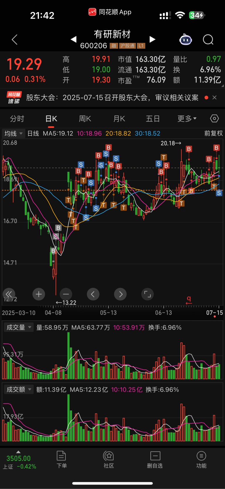225x489 pixels.
Task: Open the 成交量 indicator dropdown
Action: pos(18,327)
